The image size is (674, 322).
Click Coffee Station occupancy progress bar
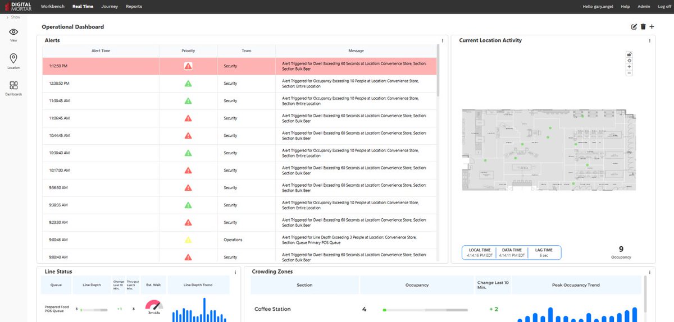tap(425, 310)
